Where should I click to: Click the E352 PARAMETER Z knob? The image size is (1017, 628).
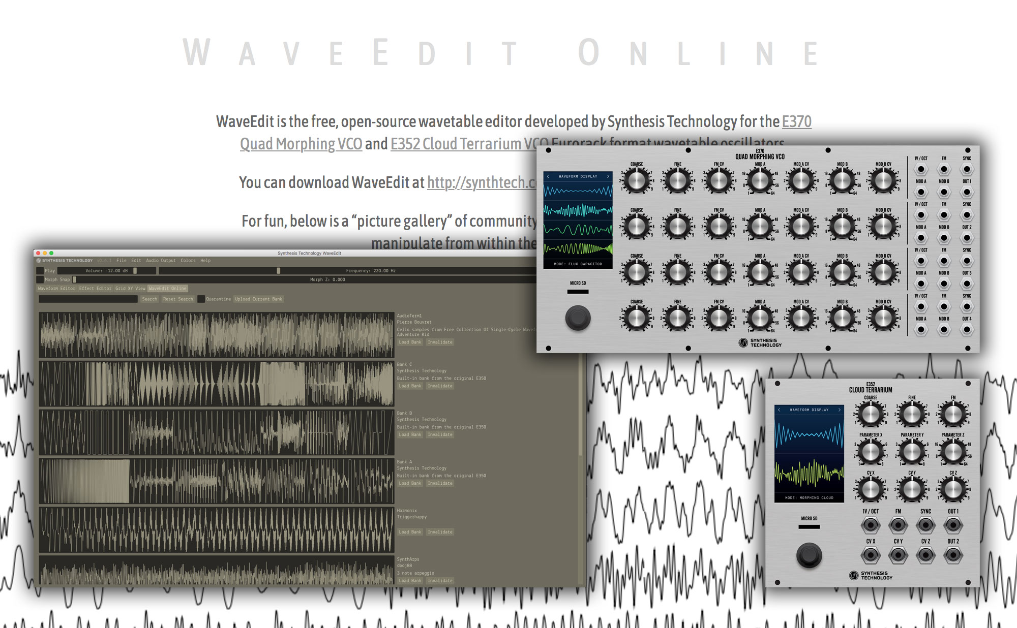953,451
